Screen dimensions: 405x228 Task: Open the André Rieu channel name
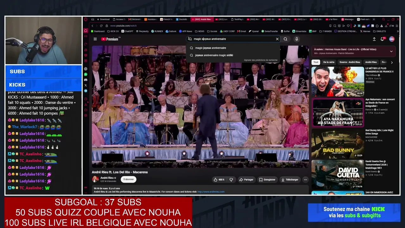tap(106, 178)
